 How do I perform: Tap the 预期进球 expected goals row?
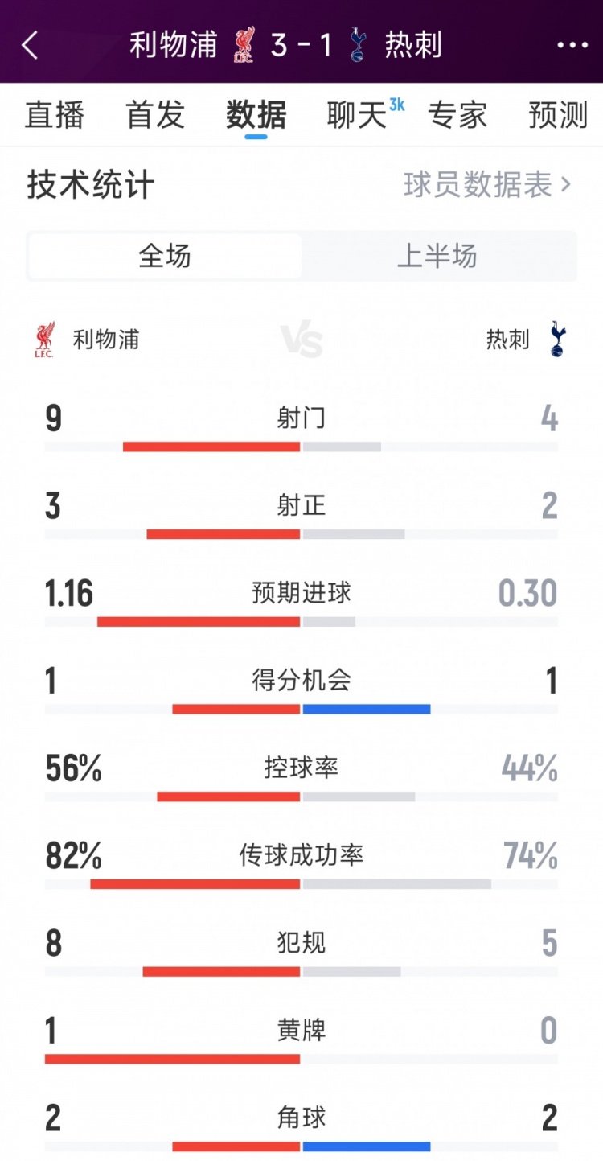point(301,594)
